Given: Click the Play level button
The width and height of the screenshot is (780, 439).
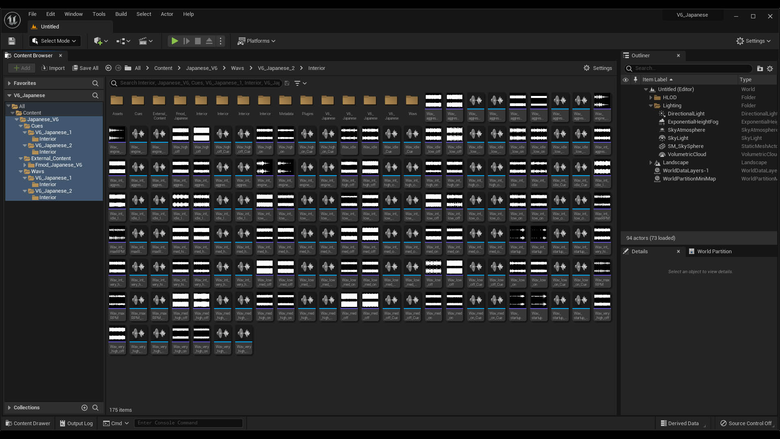Looking at the screenshot, I should pyautogui.click(x=175, y=41).
